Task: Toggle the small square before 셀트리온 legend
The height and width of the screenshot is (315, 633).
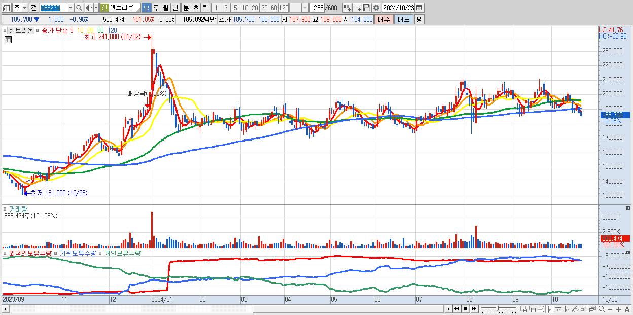Action: [x=6, y=30]
